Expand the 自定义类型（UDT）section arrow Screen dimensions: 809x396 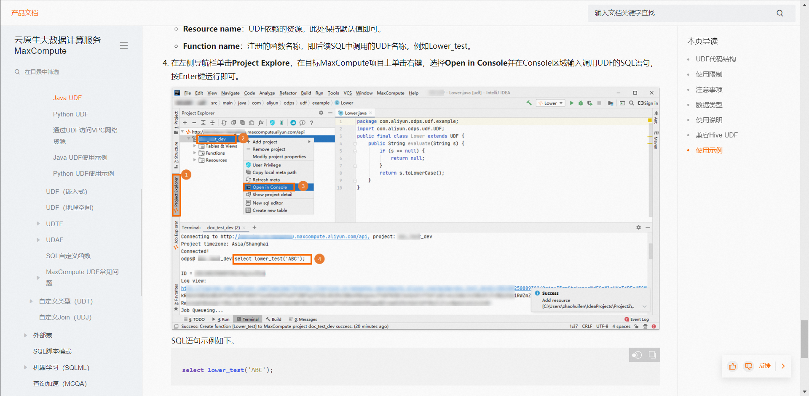[31, 301]
